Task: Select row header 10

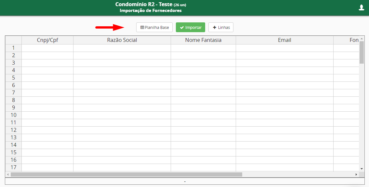Action: 13,115
